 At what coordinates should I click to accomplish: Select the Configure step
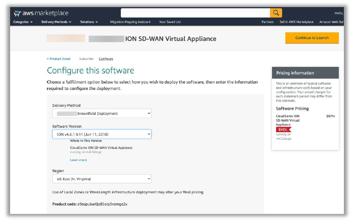106,59
